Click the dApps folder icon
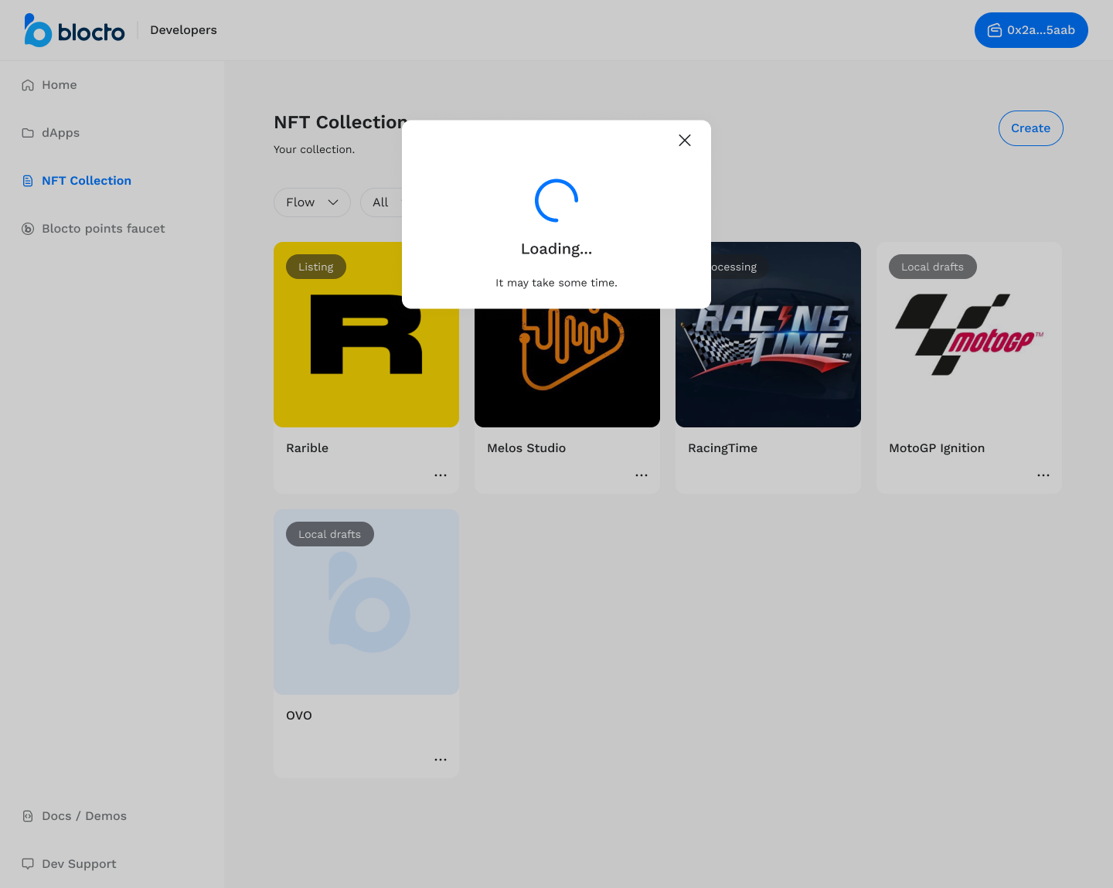The width and height of the screenshot is (1113, 888). tap(28, 133)
